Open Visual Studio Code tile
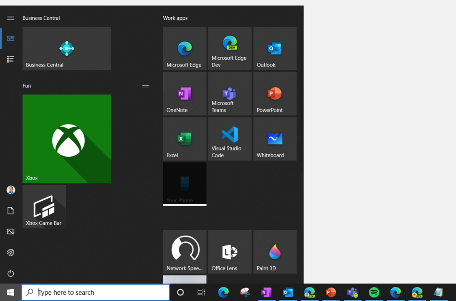Viewport: 456px width, 301px height. coord(230,139)
